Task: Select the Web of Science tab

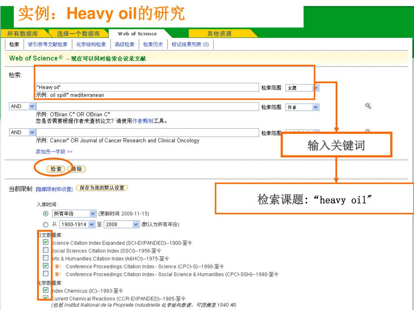Action: click(137, 34)
